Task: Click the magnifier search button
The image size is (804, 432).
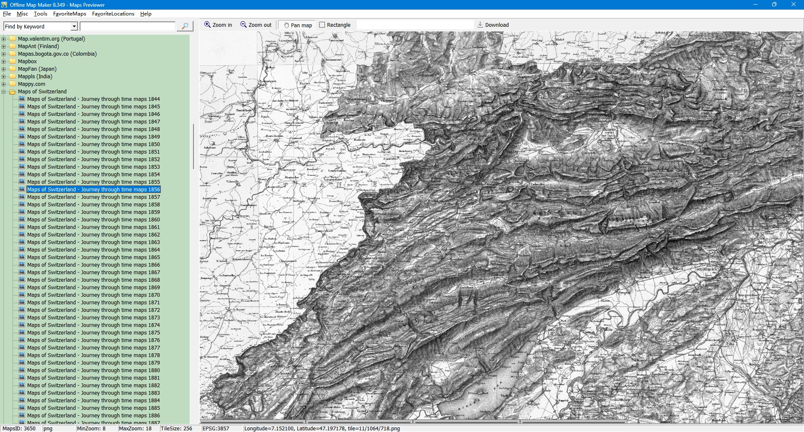Action: tap(185, 26)
